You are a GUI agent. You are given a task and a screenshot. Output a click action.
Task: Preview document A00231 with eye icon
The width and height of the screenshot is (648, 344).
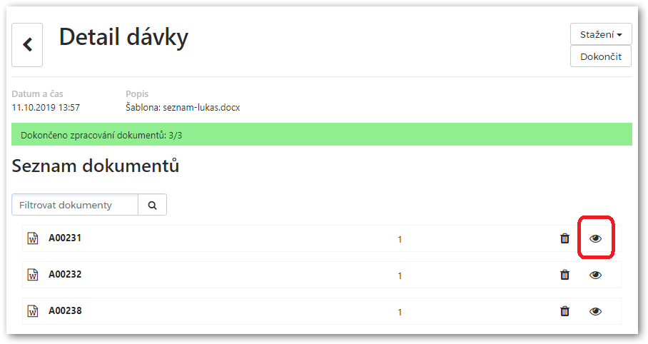(x=595, y=238)
